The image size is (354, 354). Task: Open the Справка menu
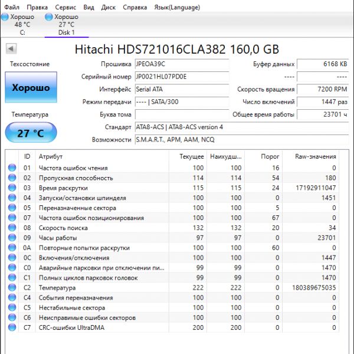[x=135, y=7]
